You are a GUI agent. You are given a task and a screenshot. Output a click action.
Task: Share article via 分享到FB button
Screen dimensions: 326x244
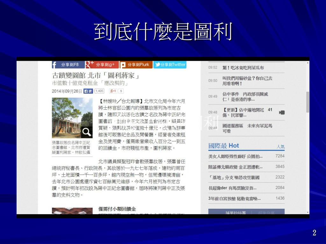(68, 64)
